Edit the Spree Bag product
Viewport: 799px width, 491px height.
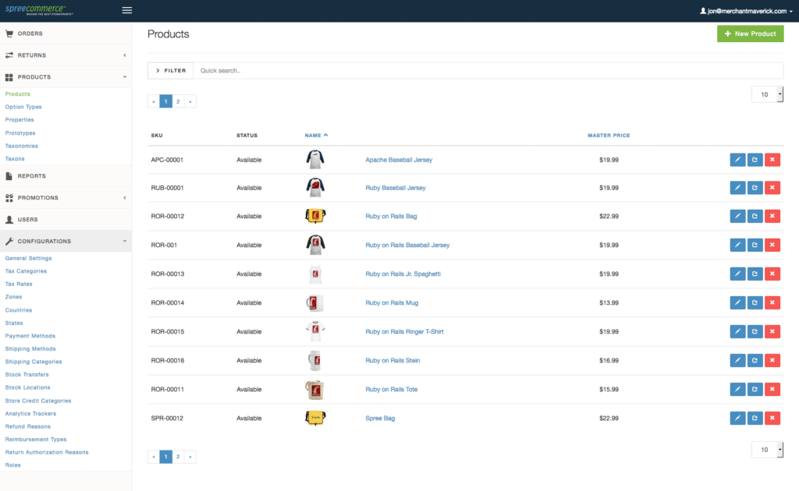point(737,419)
